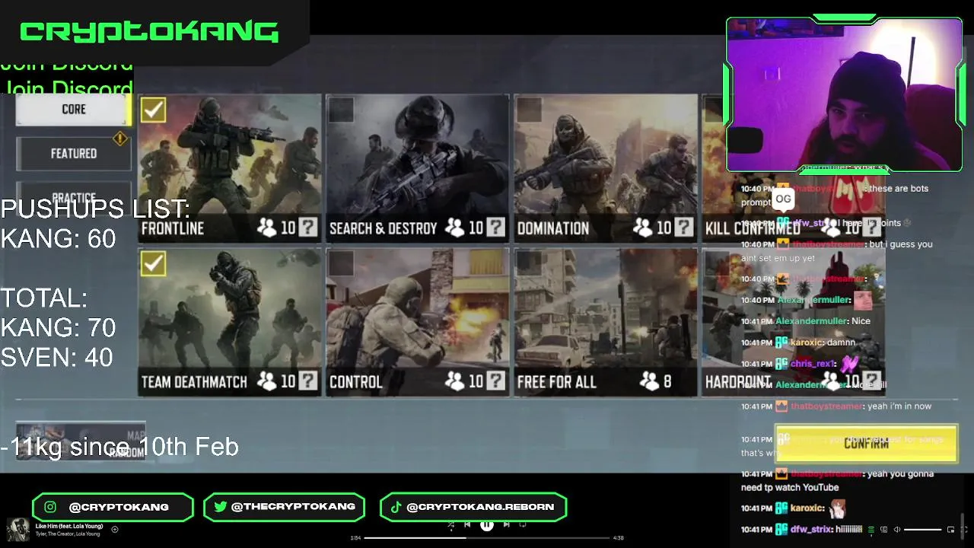This screenshot has height=548, width=974.
Task: Open the Control mode help question mark
Action: pos(495,381)
